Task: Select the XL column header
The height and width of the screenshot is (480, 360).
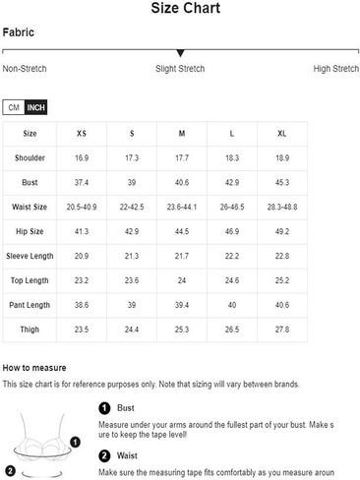Action: point(282,134)
